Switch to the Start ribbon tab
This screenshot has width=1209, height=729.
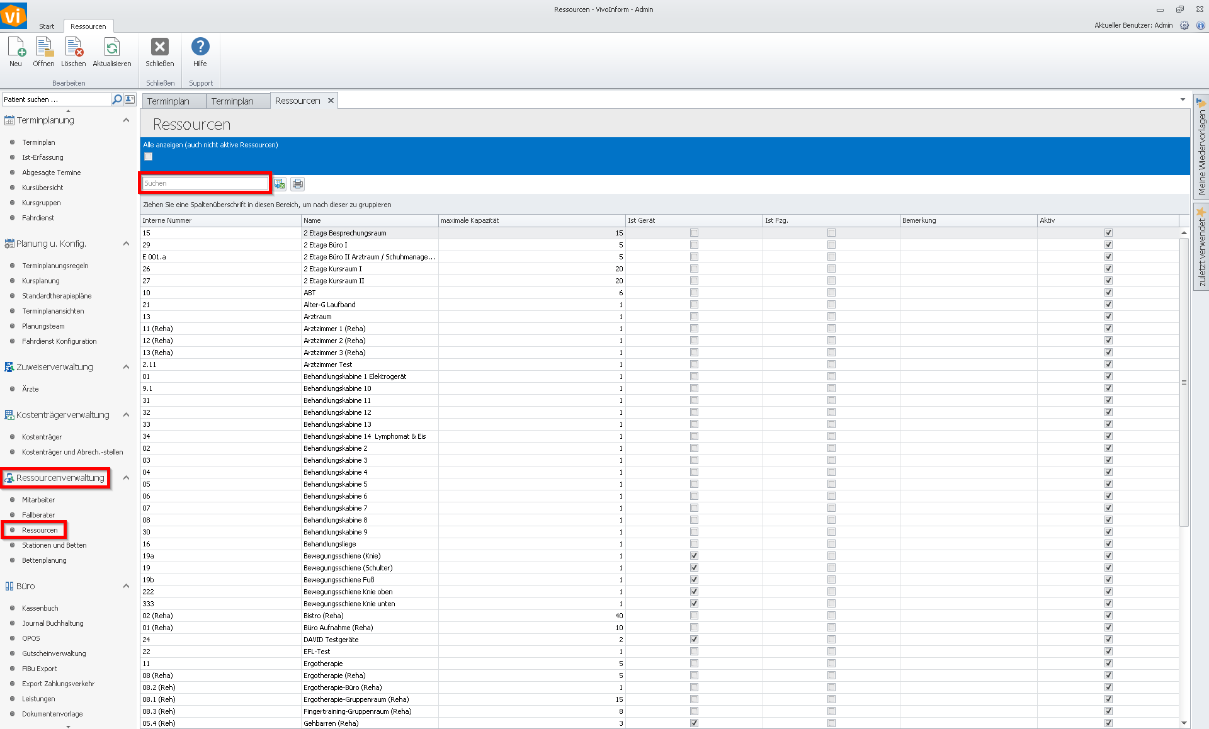pyautogui.click(x=47, y=26)
